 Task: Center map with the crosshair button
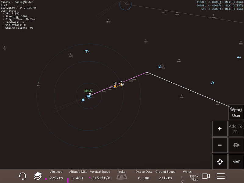coord(220,162)
